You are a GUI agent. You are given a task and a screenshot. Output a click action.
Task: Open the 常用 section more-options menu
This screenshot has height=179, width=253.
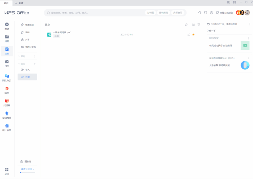pyautogui.click(x=34, y=56)
